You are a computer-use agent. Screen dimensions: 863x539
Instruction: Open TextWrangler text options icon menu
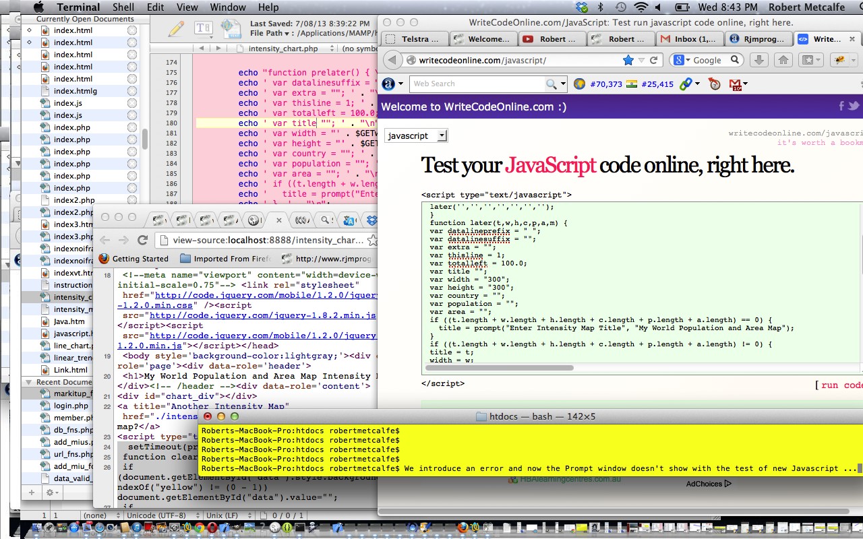pyautogui.click(x=203, y=28)
